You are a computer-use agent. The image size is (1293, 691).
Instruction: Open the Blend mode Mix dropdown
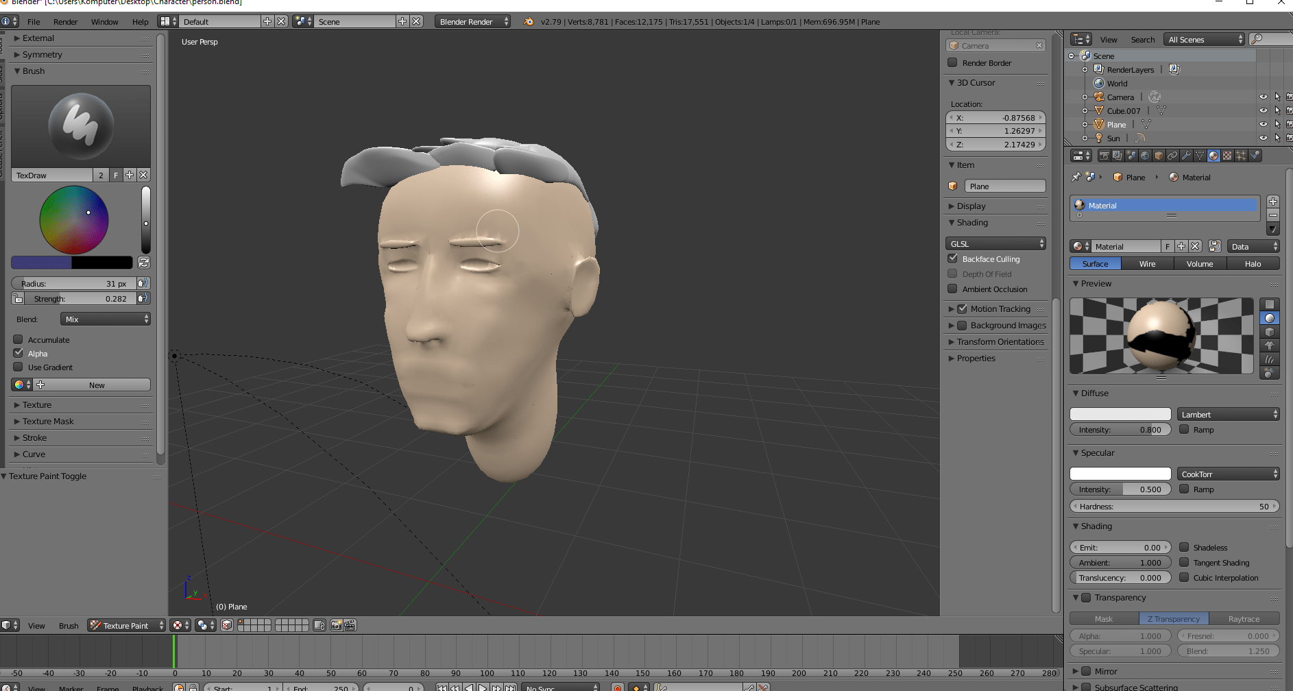point(104,318)
